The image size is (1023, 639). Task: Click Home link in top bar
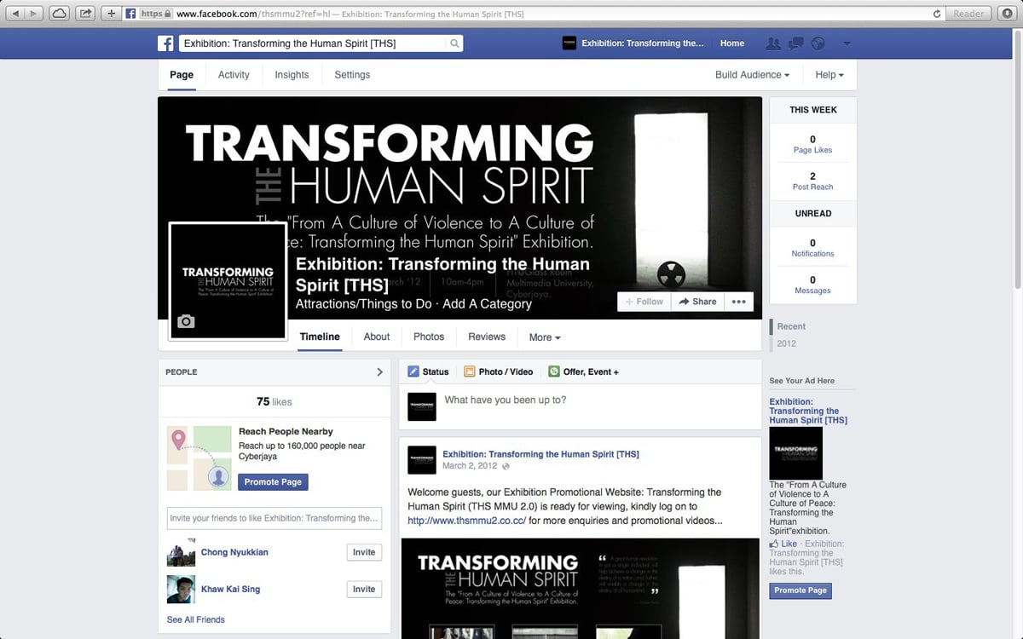point(731,43)
